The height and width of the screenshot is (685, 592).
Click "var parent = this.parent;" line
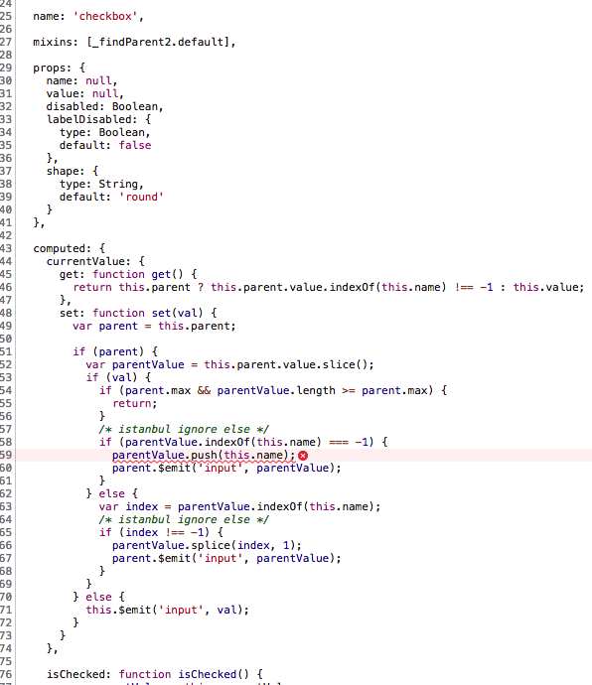[x=154, y=327]
